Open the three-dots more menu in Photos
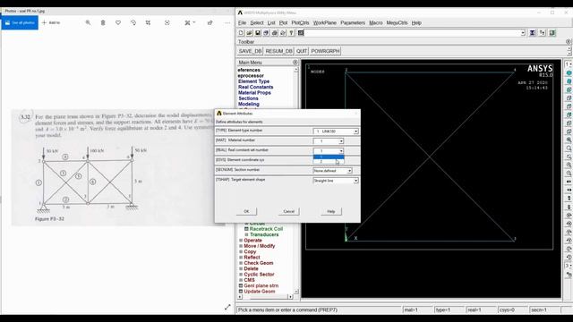This screenshot has width=573, height=322. (x=227, y=22)
